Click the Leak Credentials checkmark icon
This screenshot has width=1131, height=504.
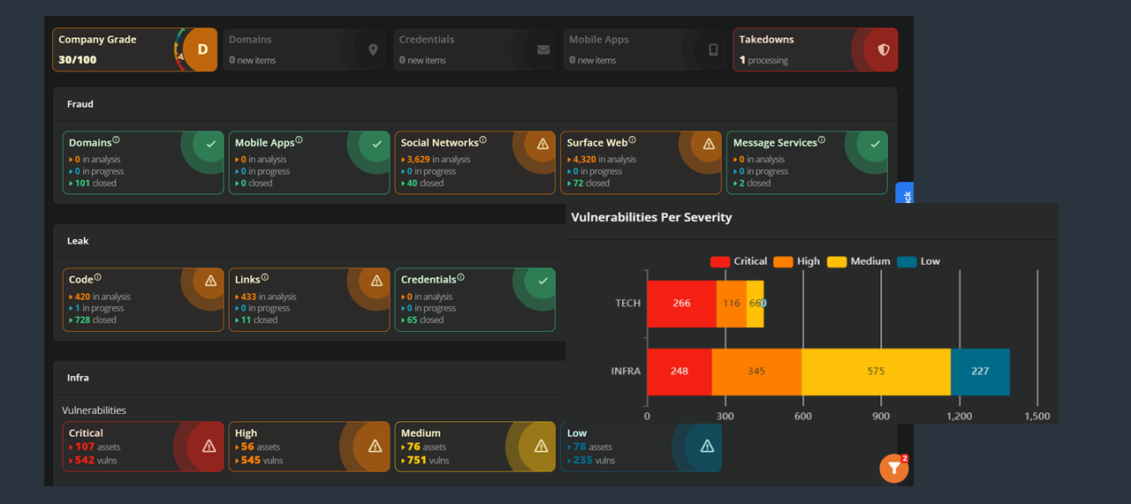click(543, 281)
